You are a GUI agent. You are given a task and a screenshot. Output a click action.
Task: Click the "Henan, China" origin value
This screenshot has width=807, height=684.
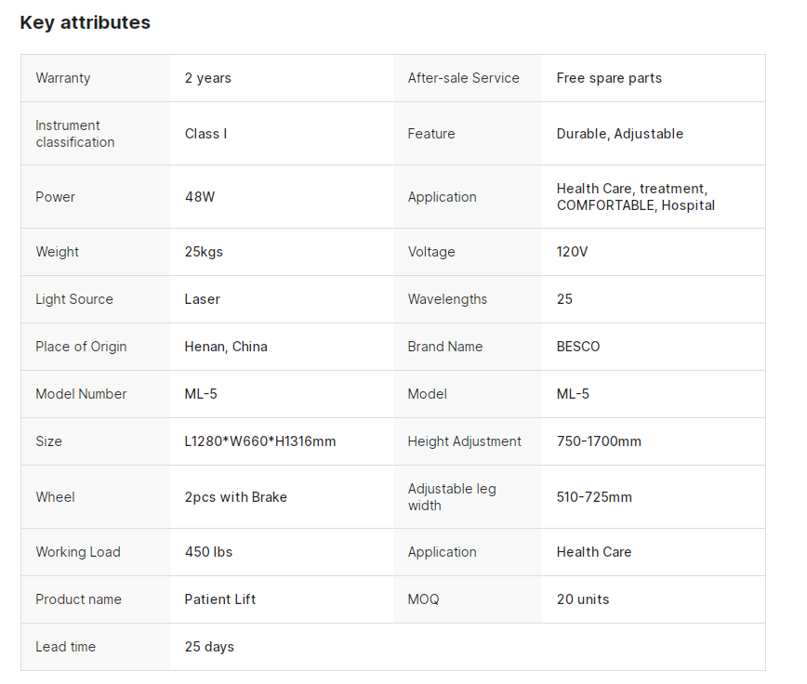click(226, 347)
